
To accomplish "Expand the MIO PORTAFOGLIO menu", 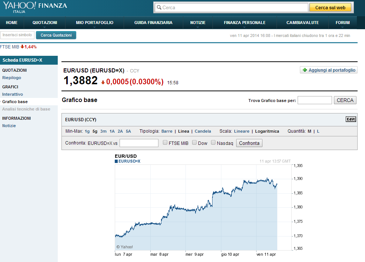I will [94, 23].
